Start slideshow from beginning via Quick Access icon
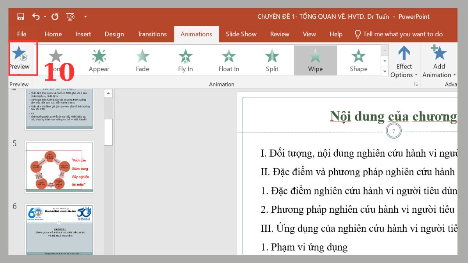 (70, 16)
